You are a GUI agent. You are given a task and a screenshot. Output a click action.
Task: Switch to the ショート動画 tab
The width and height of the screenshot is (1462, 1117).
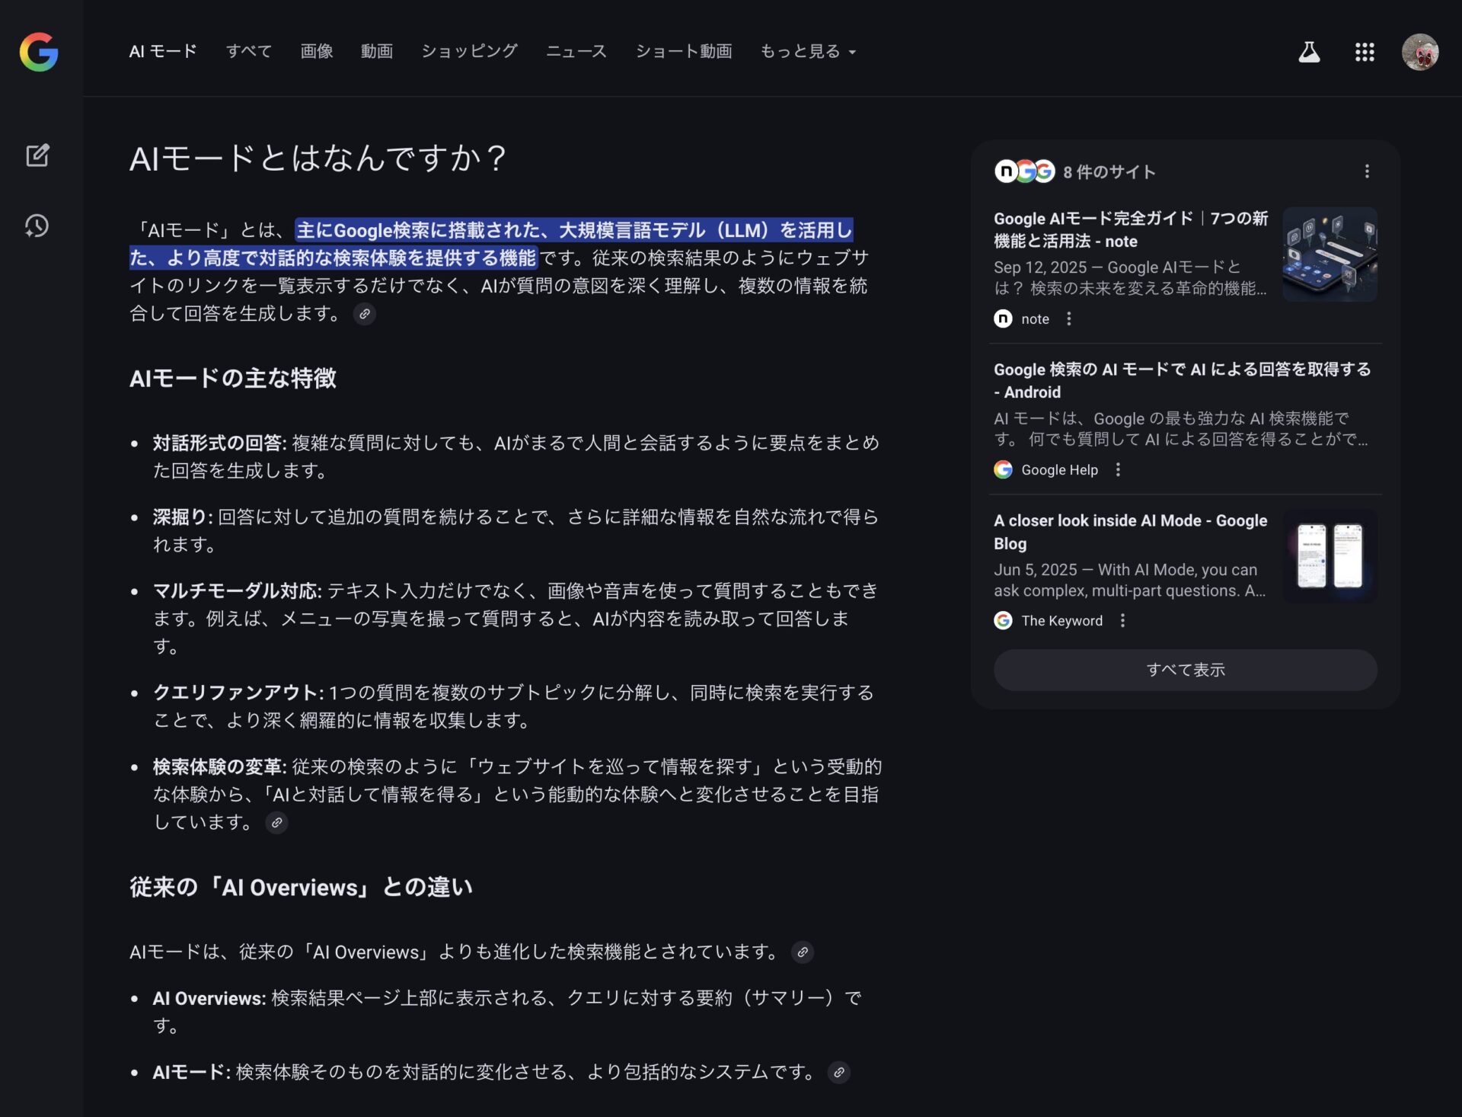point(684,51)
